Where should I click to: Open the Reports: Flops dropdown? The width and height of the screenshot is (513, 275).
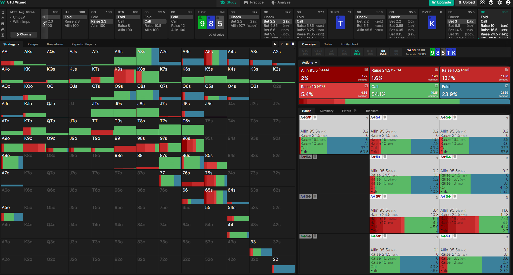pos(84,44)
